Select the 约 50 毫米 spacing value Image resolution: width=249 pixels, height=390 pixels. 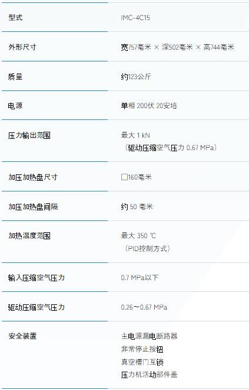tap(137, 206)
